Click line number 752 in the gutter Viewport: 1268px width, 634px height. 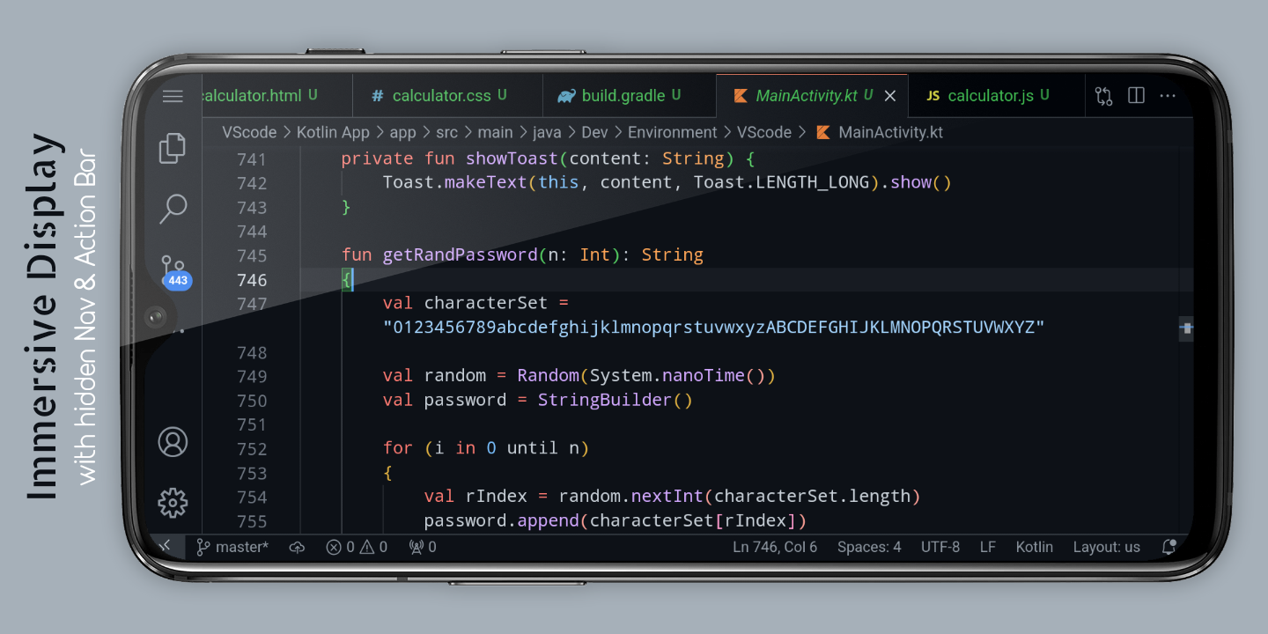pyautogui.click(x=252, y=448)
